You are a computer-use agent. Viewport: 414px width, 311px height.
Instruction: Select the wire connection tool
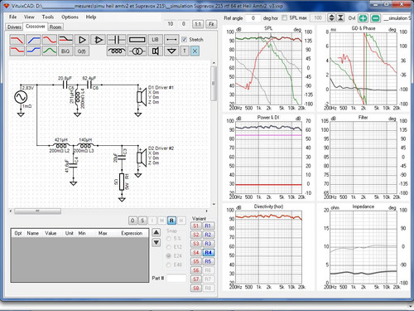tap(171, 40)
